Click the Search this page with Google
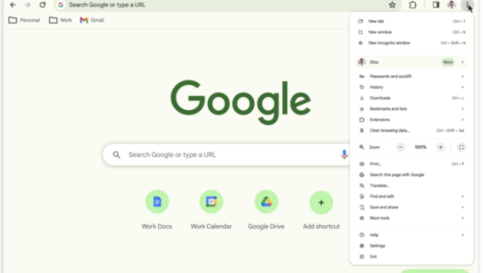Image resolution: width=486 pixels, height=273 pixels. [397, 174]
